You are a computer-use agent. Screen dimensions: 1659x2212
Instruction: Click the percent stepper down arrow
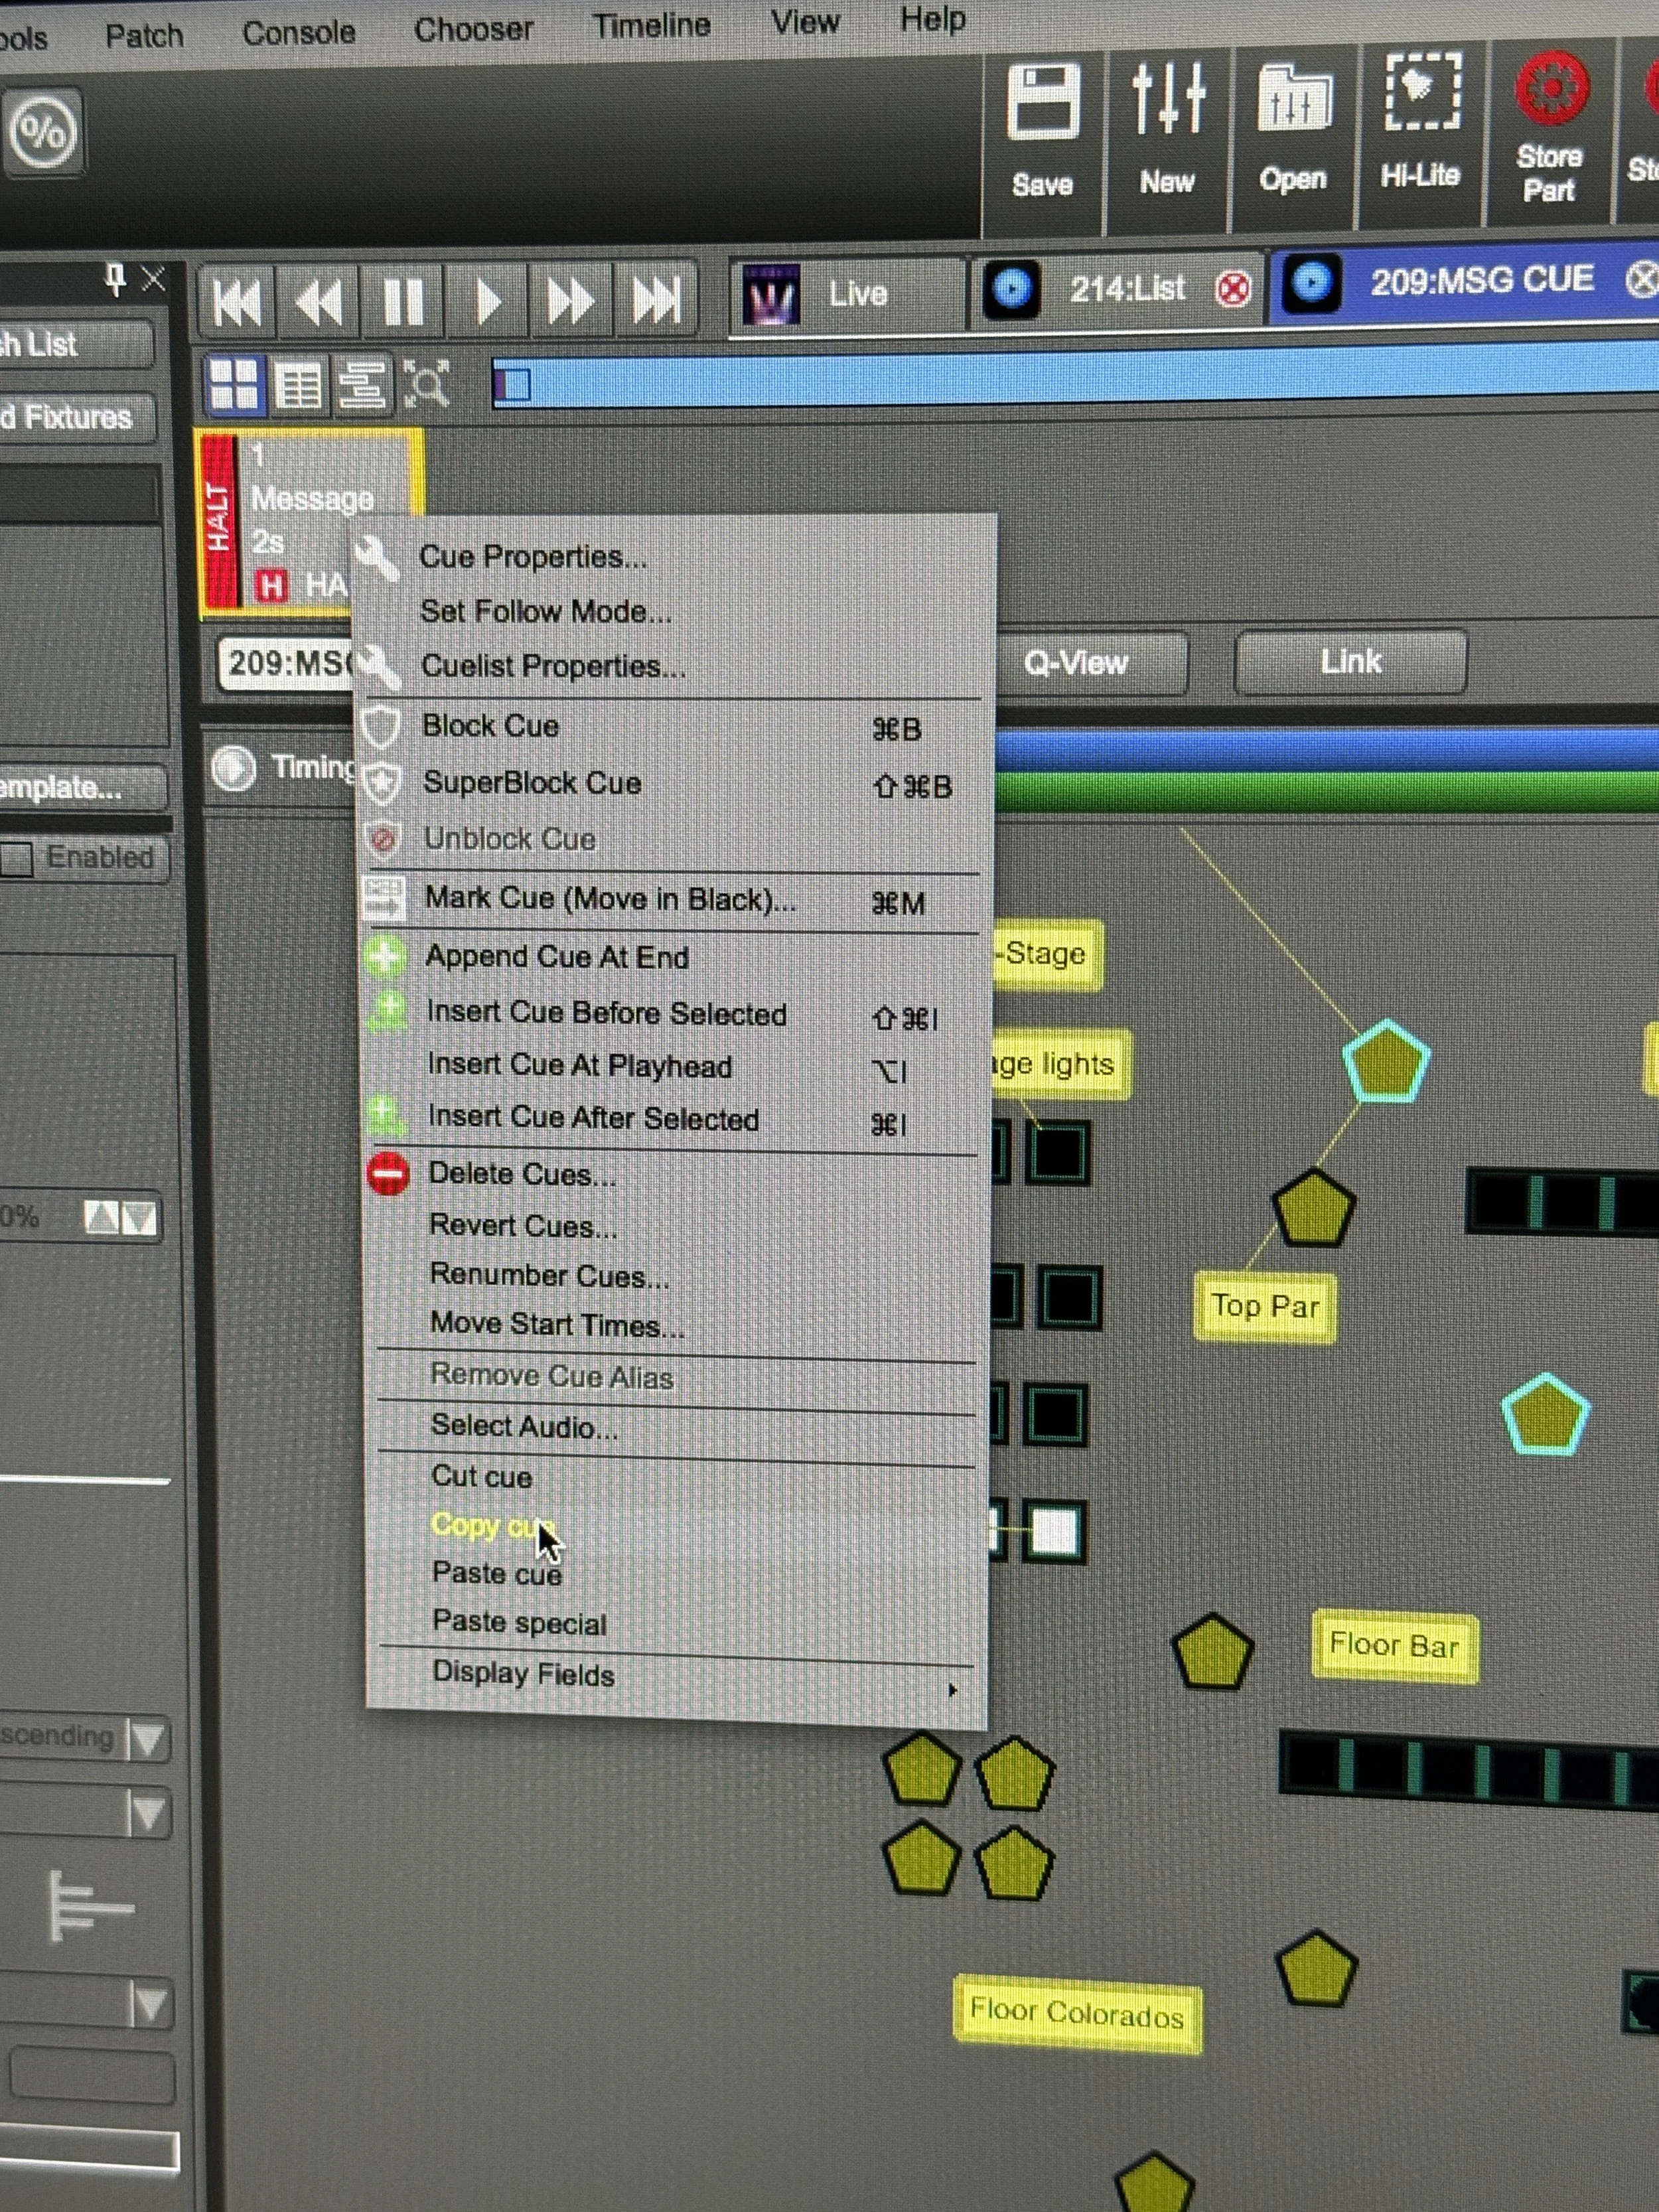point(139,1218)
